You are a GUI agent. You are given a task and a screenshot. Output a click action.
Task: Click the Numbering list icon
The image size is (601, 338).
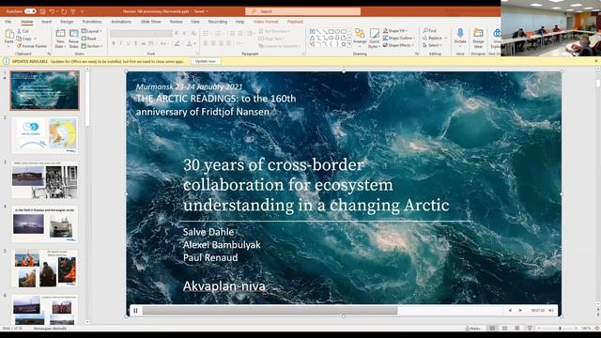pyautogui.click(x=219, y=34)
